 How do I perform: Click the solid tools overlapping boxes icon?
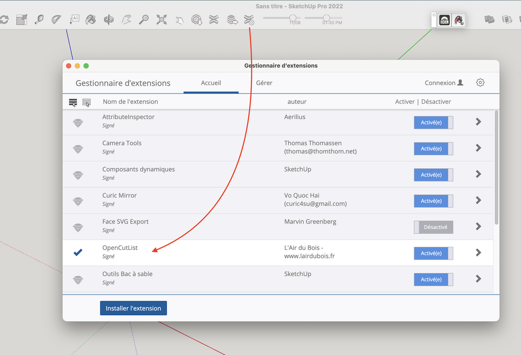489,20
